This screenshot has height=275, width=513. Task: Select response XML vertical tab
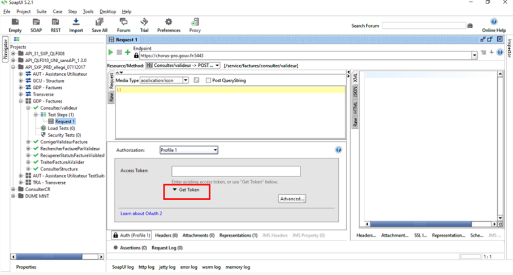[355, 78]
